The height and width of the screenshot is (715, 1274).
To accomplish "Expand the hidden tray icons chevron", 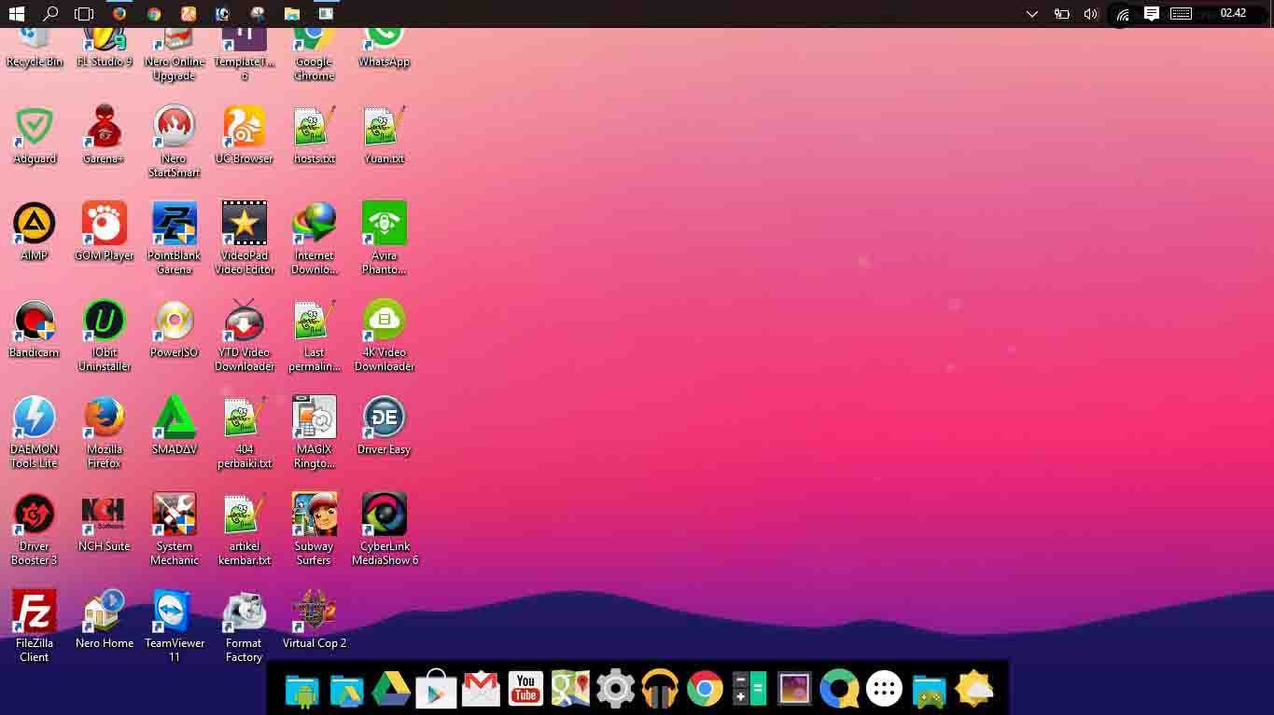I will (1031, 14).
